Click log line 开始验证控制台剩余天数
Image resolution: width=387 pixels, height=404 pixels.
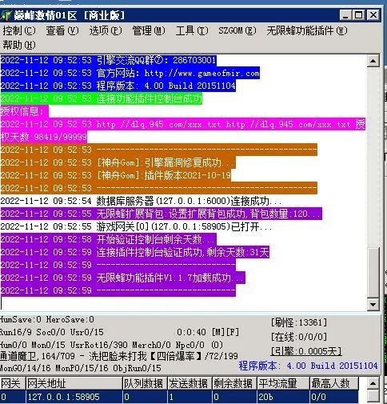(x=108, y=239)
